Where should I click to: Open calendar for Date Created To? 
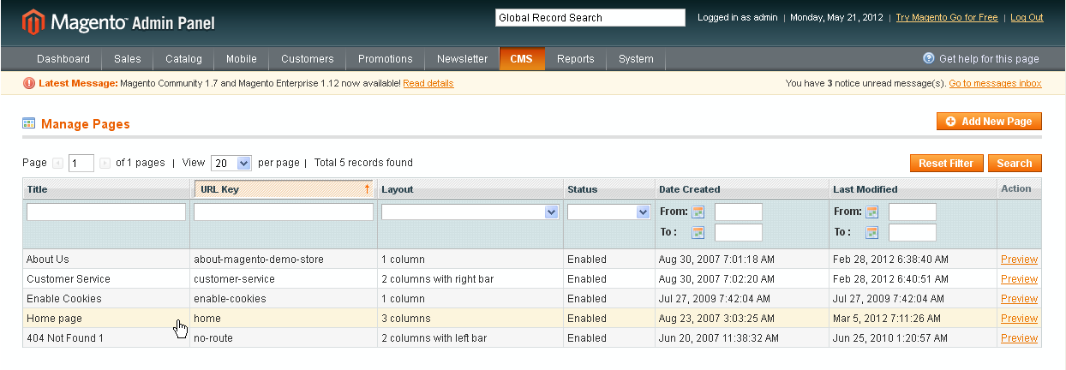pos(698,232)
